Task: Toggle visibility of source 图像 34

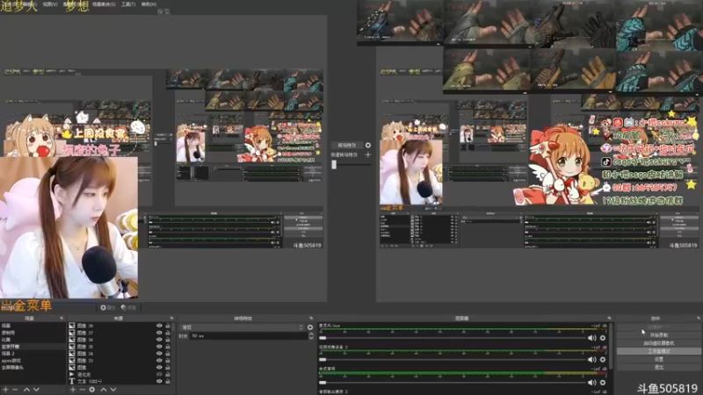Action: click(x=159, y=354)
